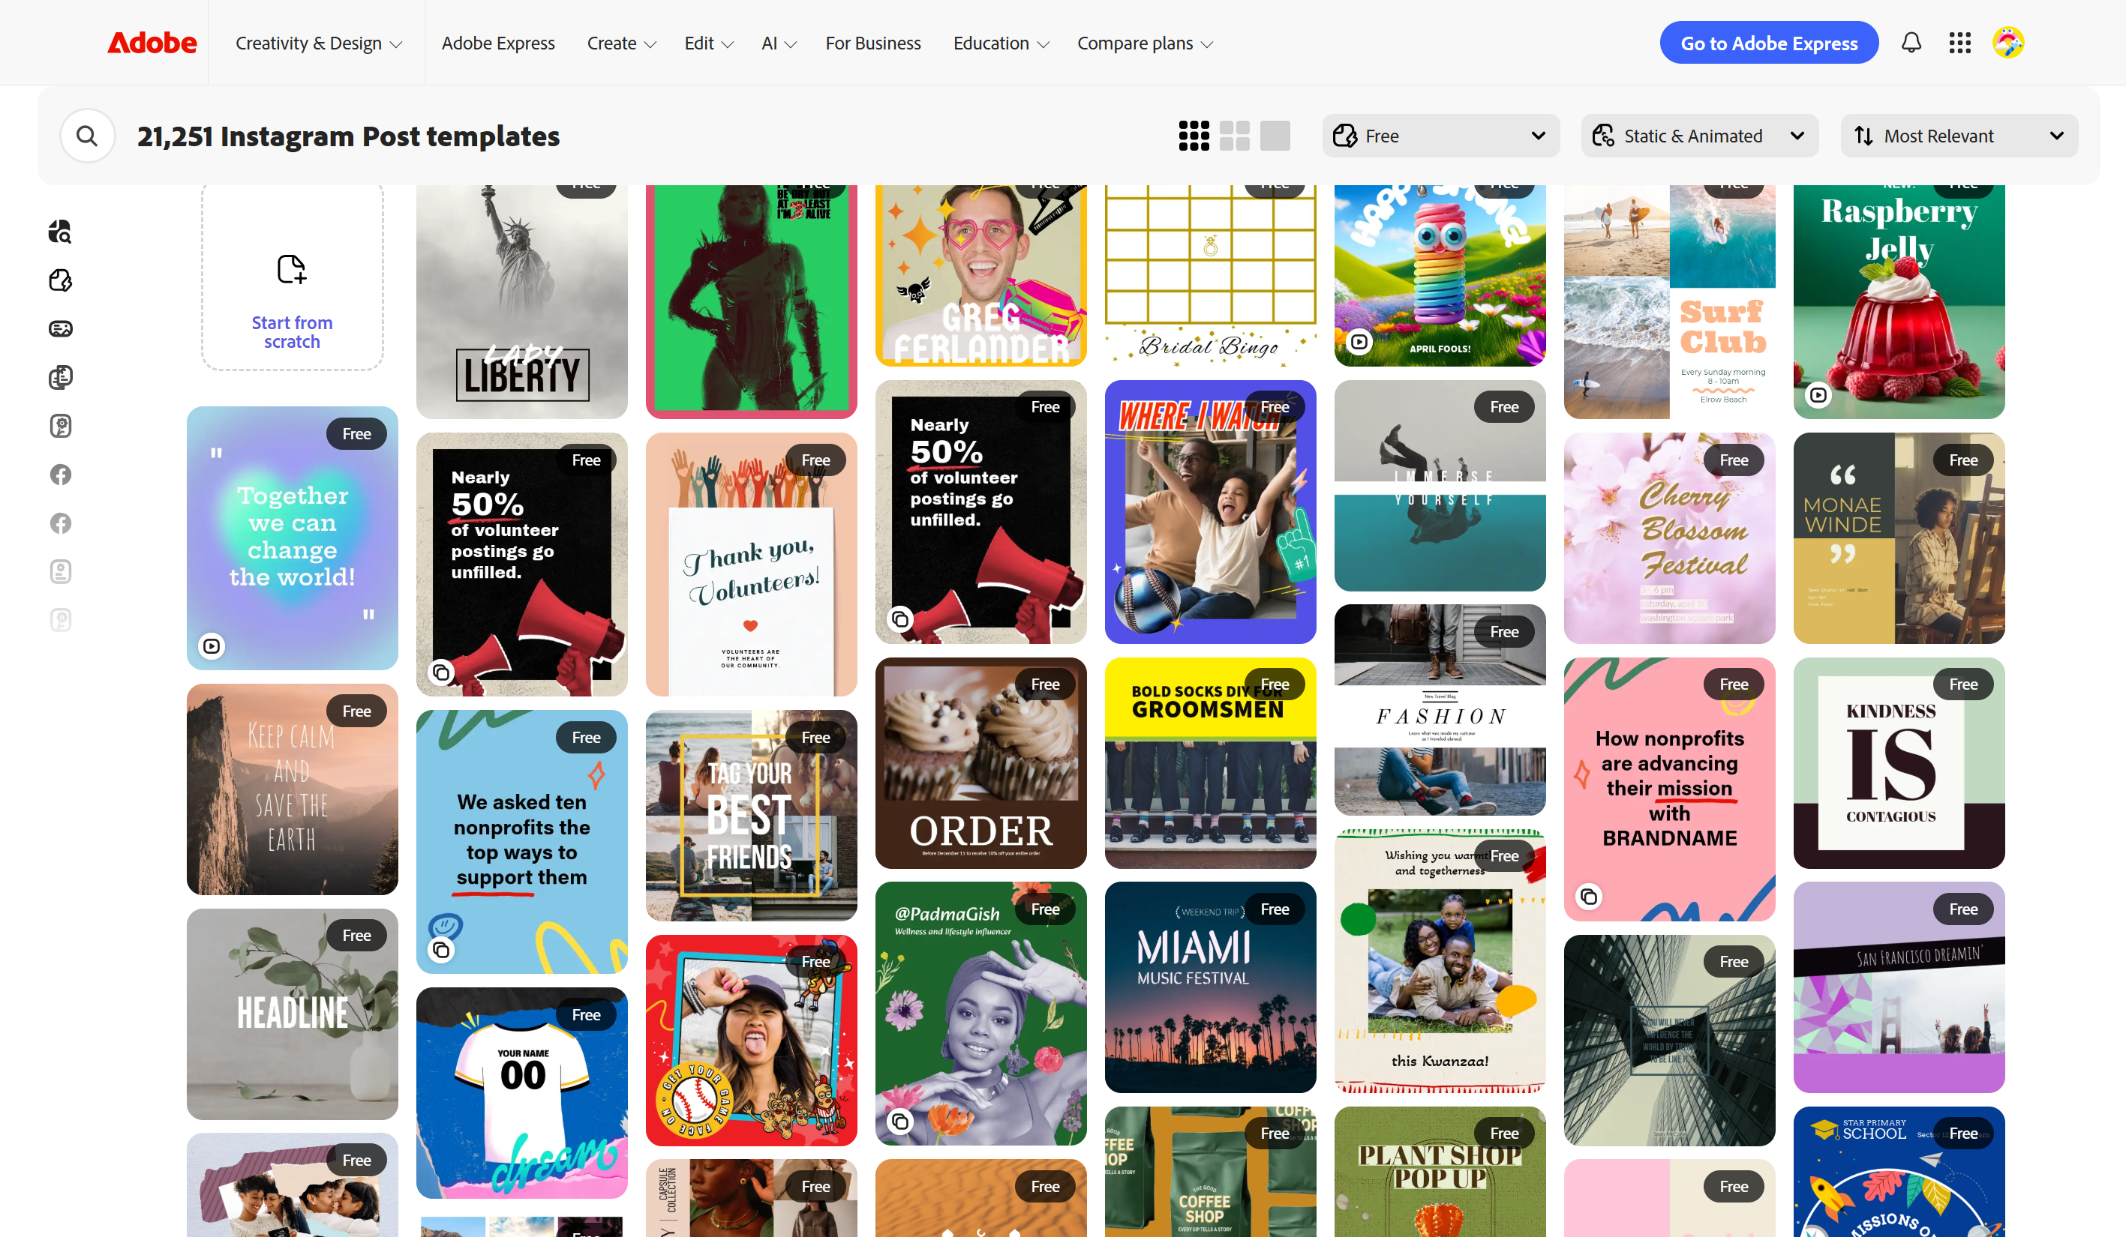Select the template search sidebar filter icon
The width and height of the screenshot is (2126, 1237).
click(60, 231)
